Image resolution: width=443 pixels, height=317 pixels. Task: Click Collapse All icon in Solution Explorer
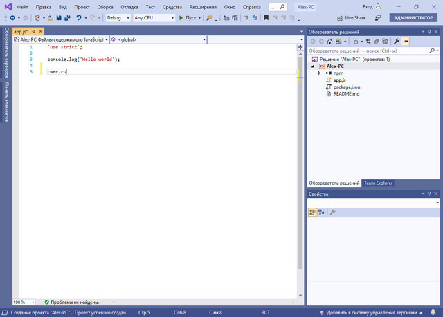(x=376, y=42)
